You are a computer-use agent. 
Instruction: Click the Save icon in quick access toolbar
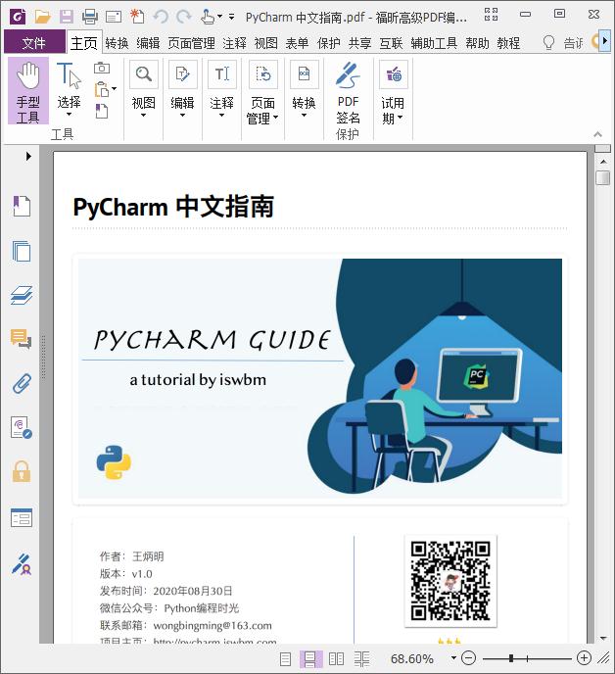(67, 17)
